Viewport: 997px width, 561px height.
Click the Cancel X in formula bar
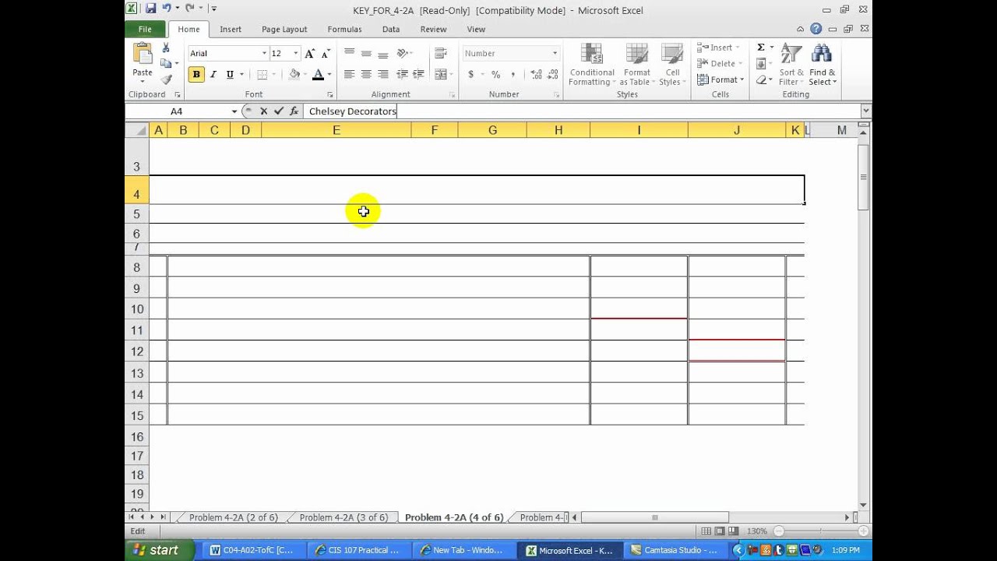click(264, 111)
